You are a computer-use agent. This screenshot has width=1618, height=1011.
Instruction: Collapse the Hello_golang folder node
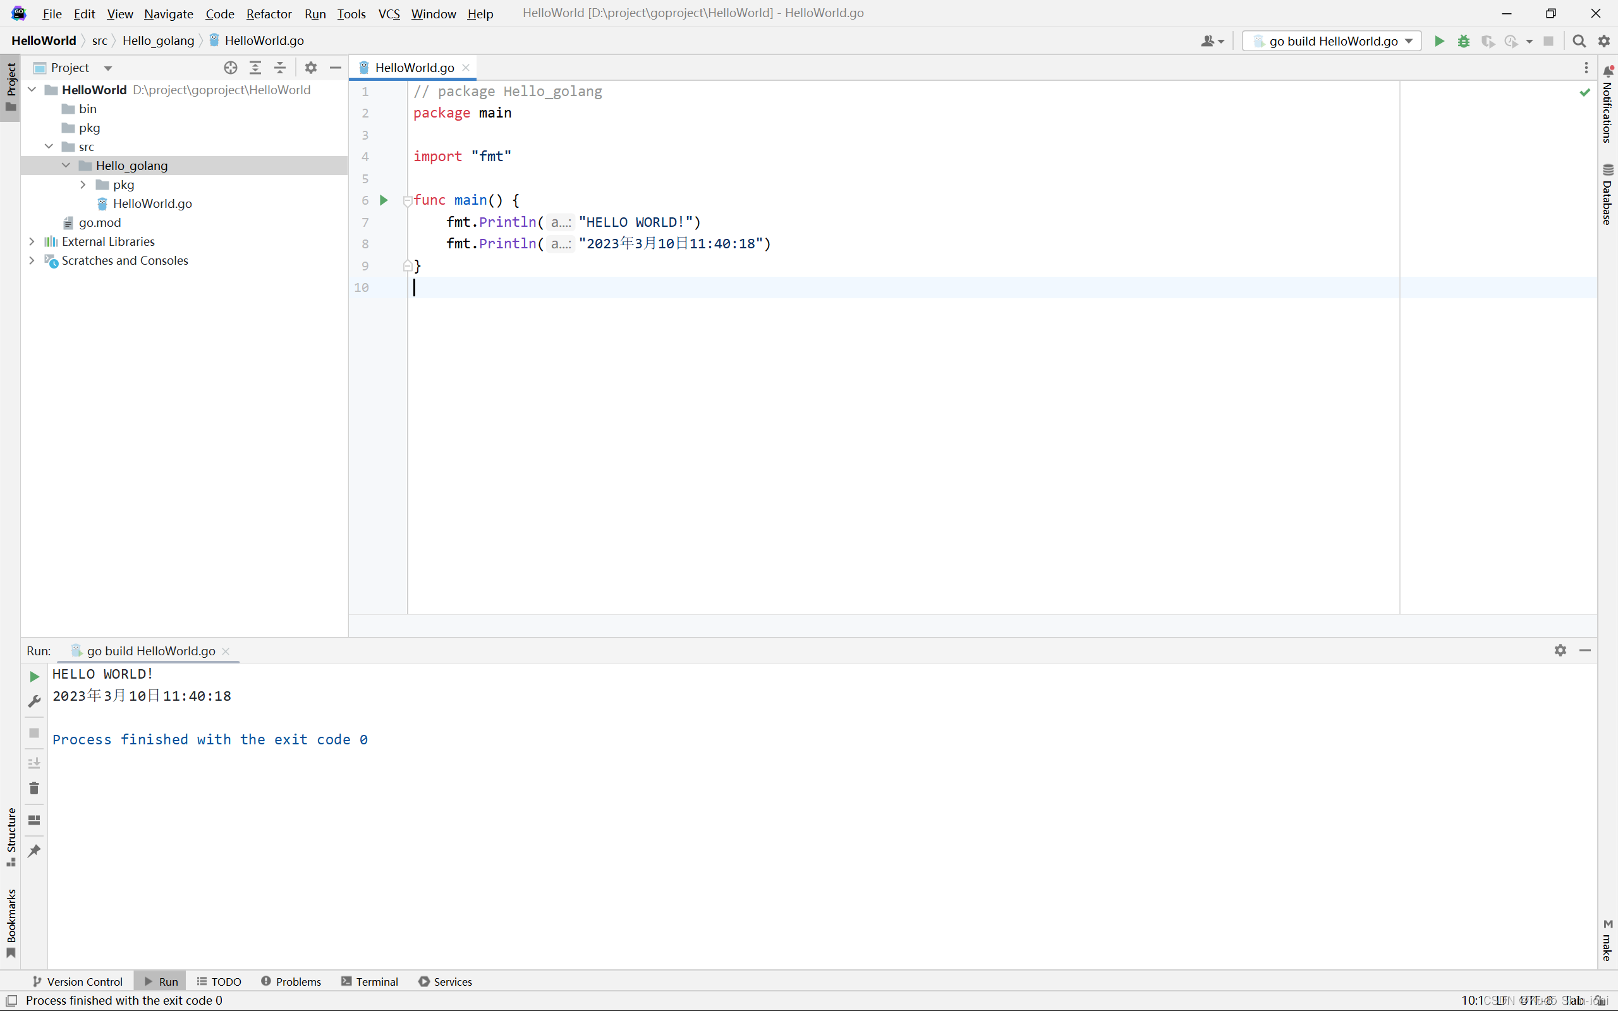click(66, 165)
